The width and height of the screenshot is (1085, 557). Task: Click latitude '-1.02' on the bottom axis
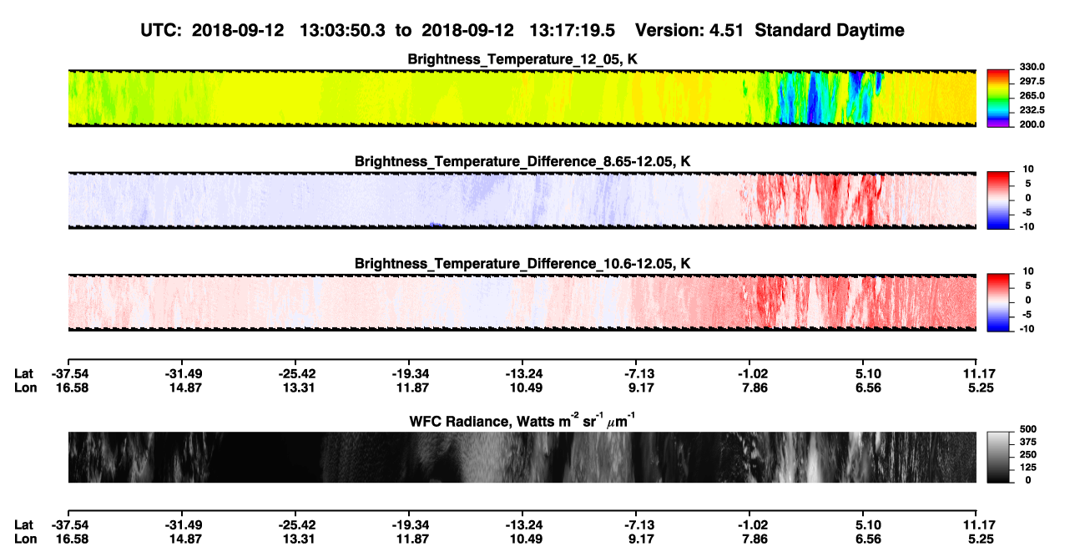749,525
